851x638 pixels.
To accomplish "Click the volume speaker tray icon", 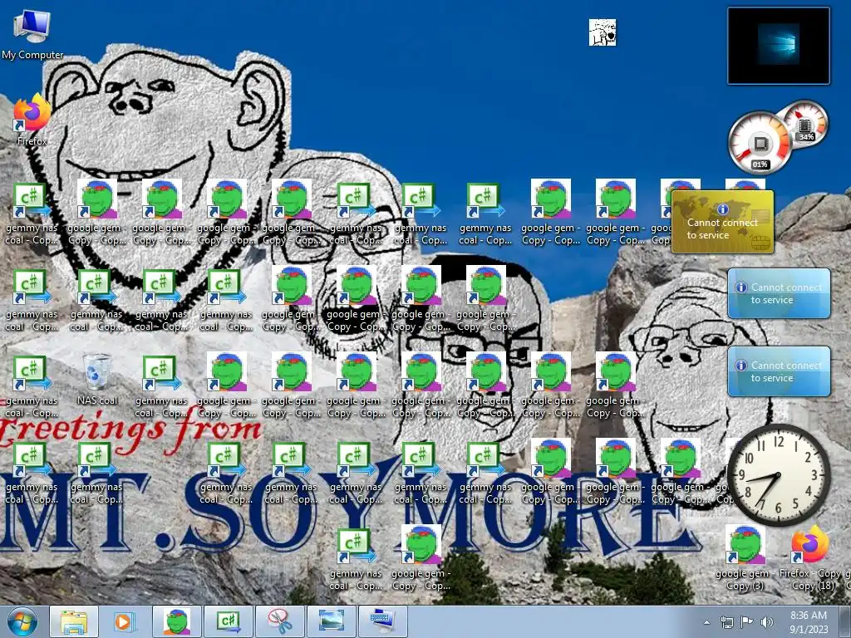I will 767,622.
